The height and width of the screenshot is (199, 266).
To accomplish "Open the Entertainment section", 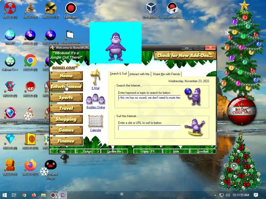I will [x=66, y=87].
